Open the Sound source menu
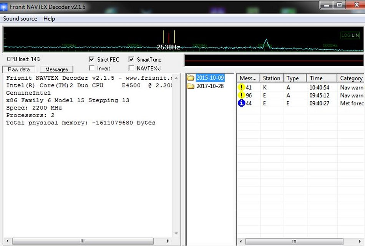This screenshot has width=365, height=246. click(x=20, y=18)
